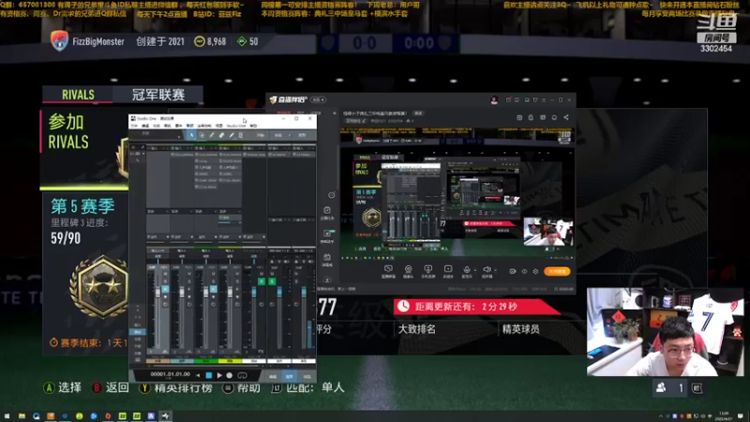Click Start page button in Studio One toolbar
The image size is (750, 422).
tap(261, 135)
